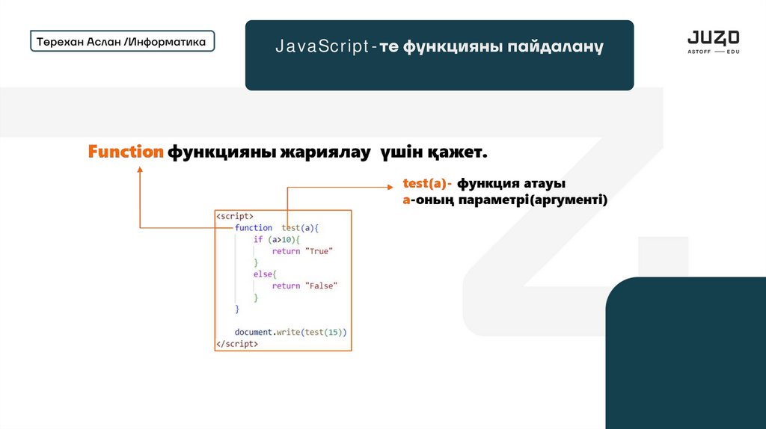Click the orange 'test(a)-' label

pos(427,184)
